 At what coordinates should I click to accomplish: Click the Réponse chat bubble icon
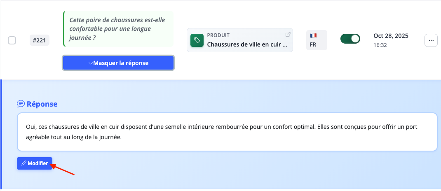tap(21, 104)
